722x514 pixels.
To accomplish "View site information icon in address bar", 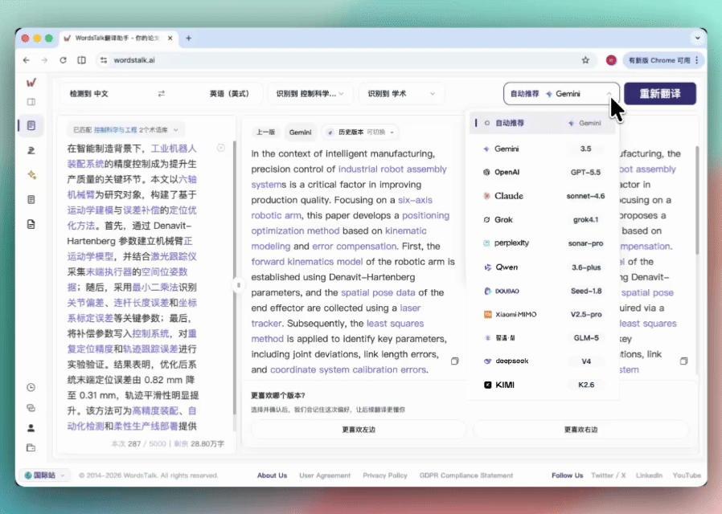I will point(104,60).
